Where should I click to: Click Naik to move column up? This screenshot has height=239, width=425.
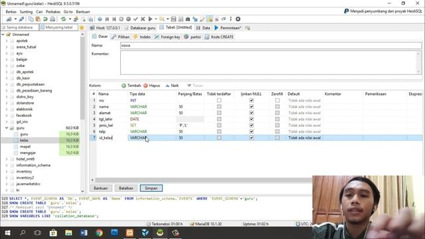172,86
